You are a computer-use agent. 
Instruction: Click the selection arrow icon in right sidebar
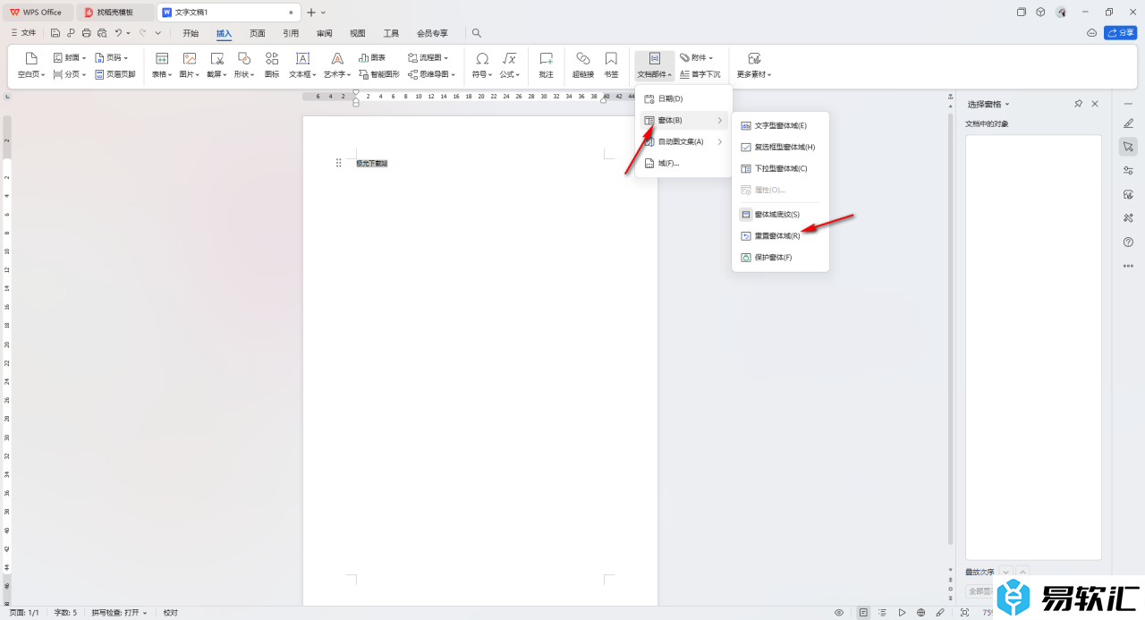click(1128, 146)
